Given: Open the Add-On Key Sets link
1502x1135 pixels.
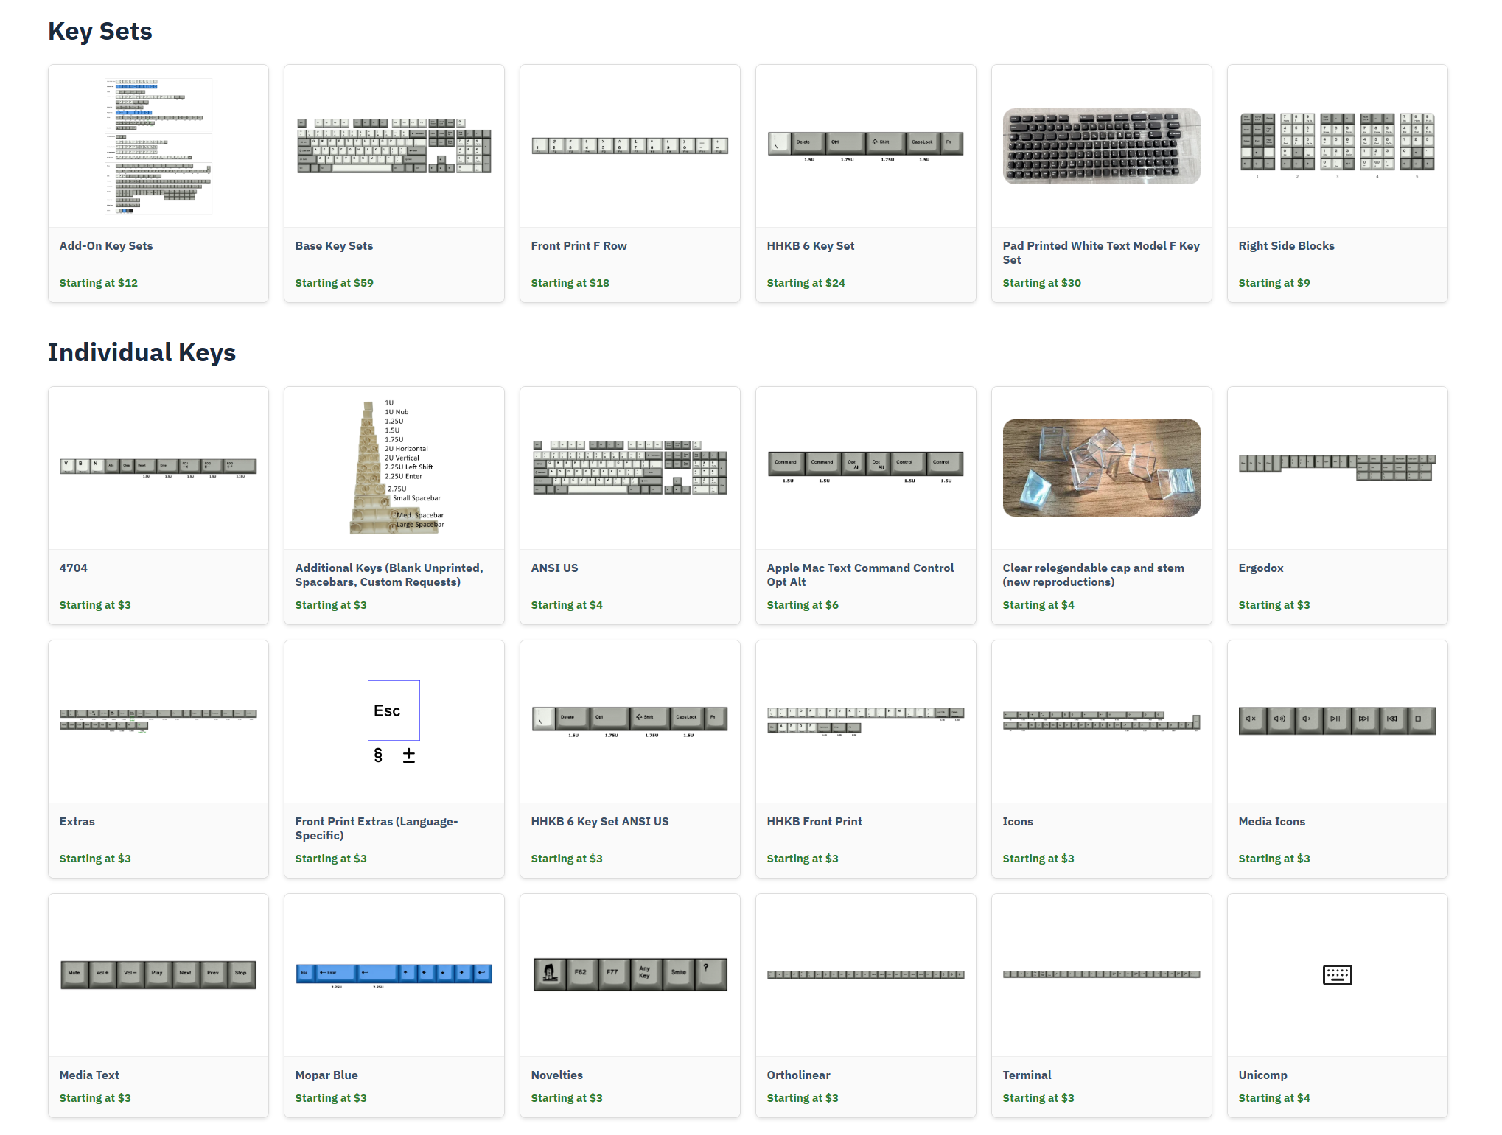Looking at the screenshot, I should (x=106, y=246).
